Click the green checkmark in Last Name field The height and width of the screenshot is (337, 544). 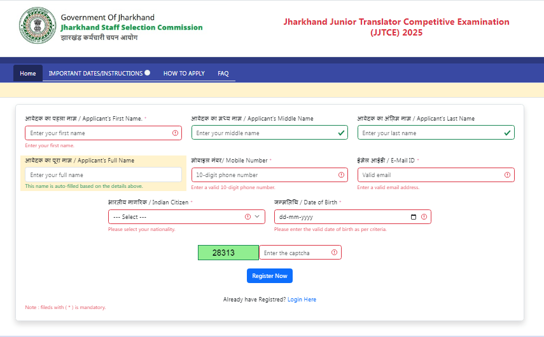pyautogui.click(x=507, y=133)
